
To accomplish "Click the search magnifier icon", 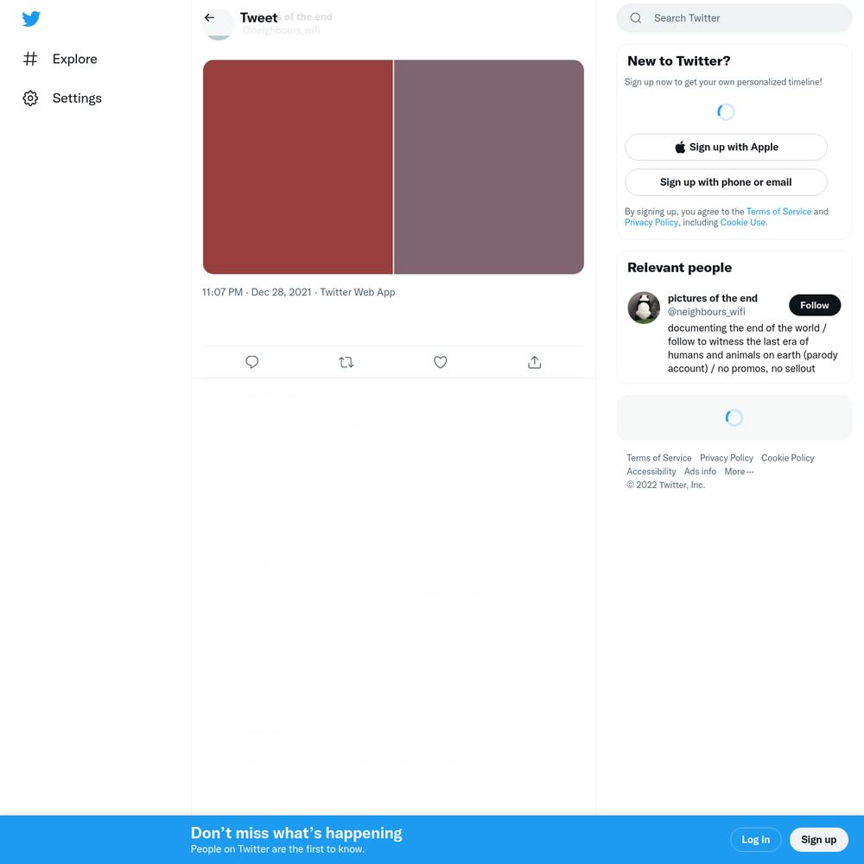I will 636,17.
